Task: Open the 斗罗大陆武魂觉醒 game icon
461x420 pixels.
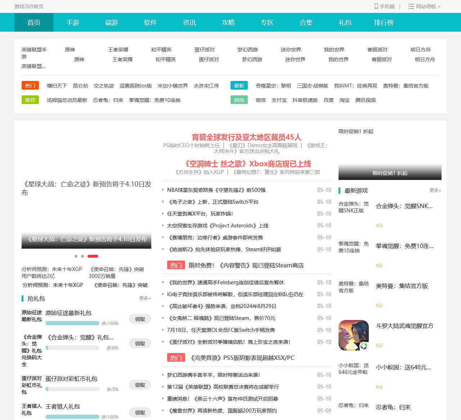Action: click(x=354, y=335)
